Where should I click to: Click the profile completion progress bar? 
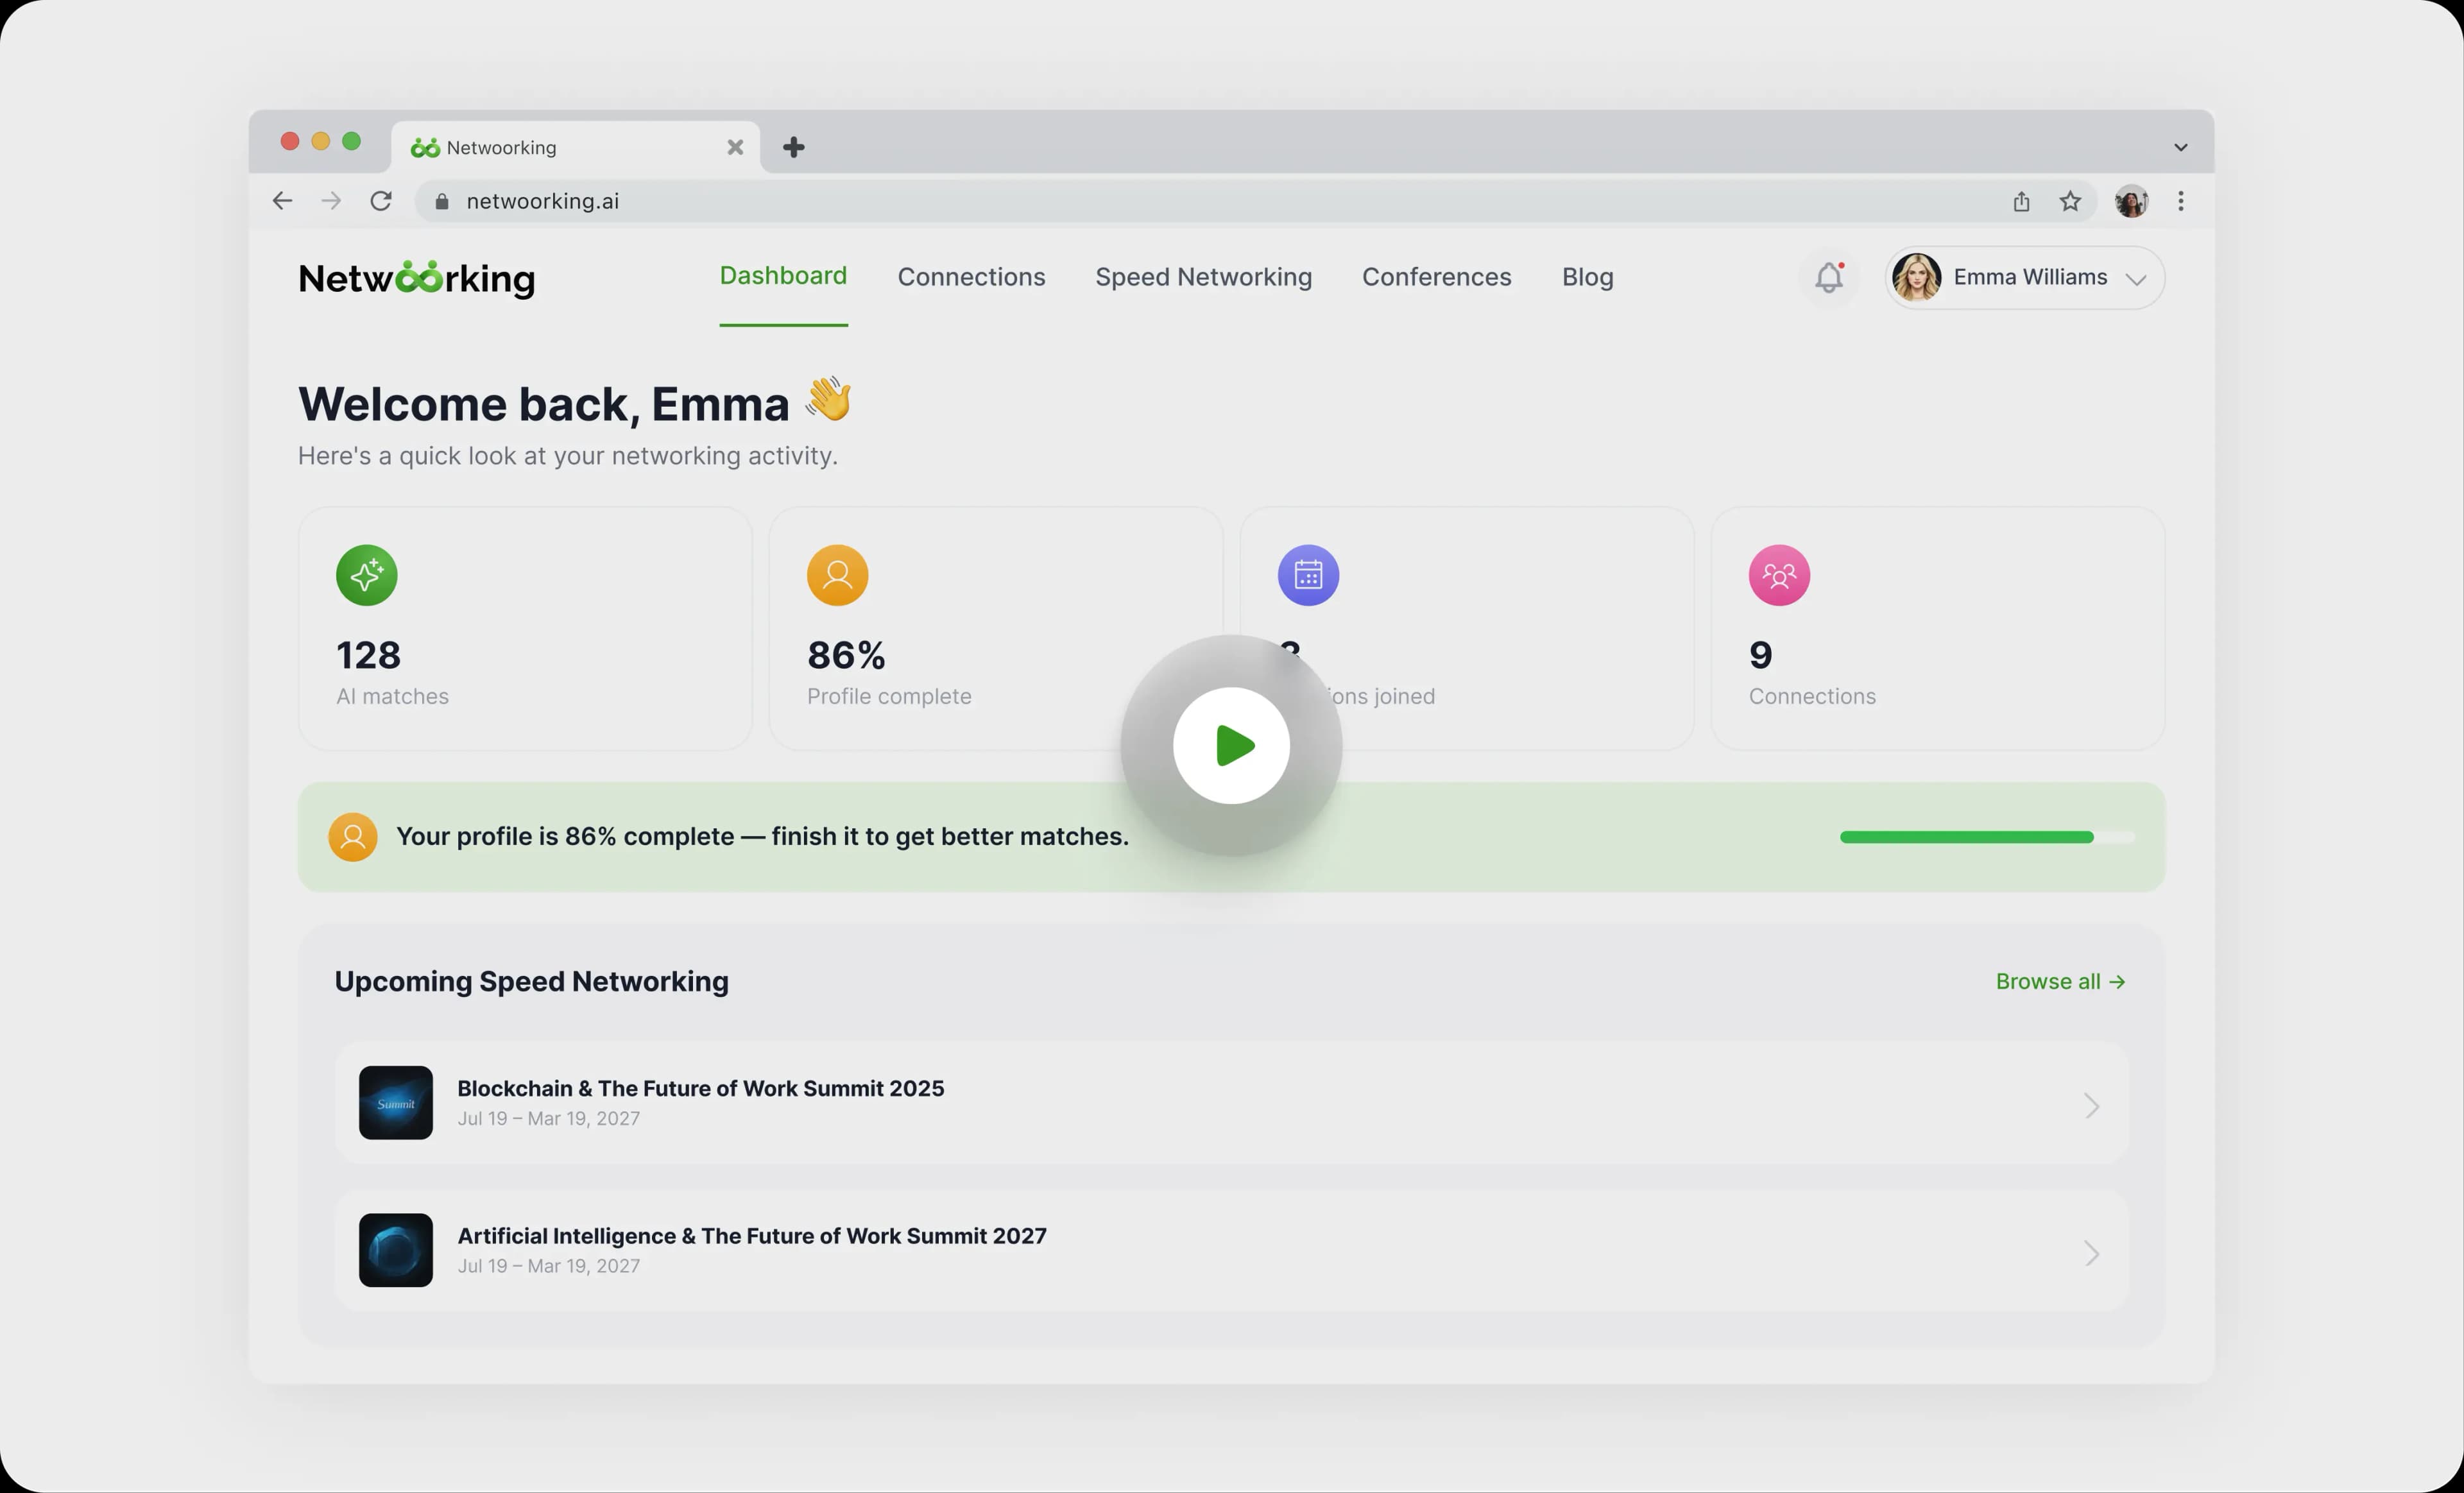[x=1987, y=837]
